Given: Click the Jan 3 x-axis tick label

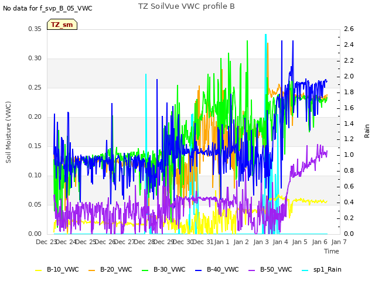Looking at the screenshot, I should pyautogui.click(x=261, y=242).
